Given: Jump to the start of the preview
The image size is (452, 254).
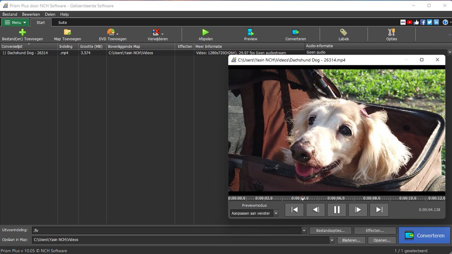Looking at the screenshot, I should 295,210.
